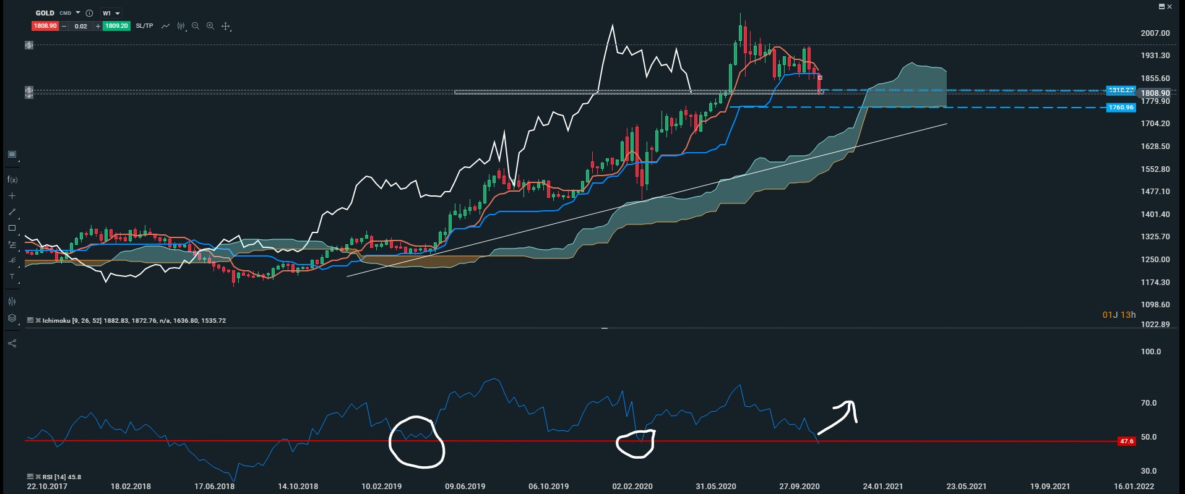
Task: Increase volume with the plus button
Action: (x=98, y=26)
